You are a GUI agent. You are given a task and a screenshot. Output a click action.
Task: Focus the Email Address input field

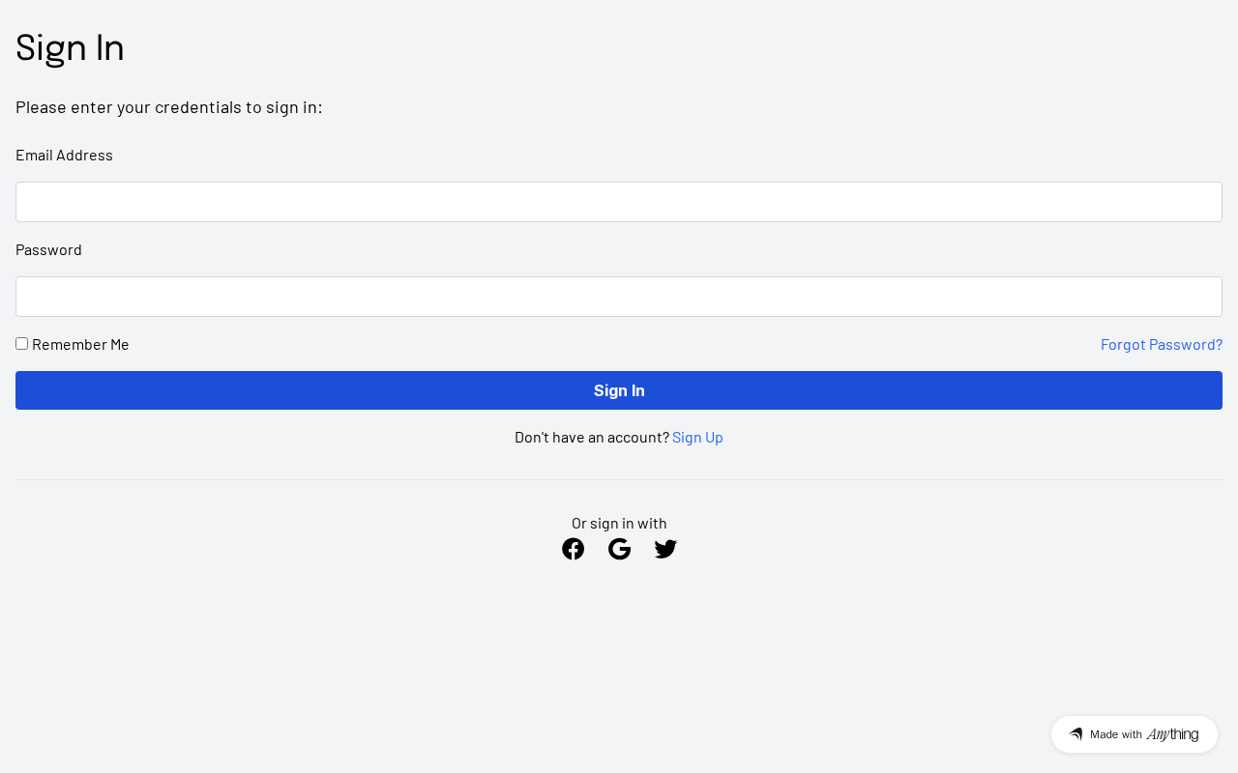pyautogui.click(x=619, y=202)
